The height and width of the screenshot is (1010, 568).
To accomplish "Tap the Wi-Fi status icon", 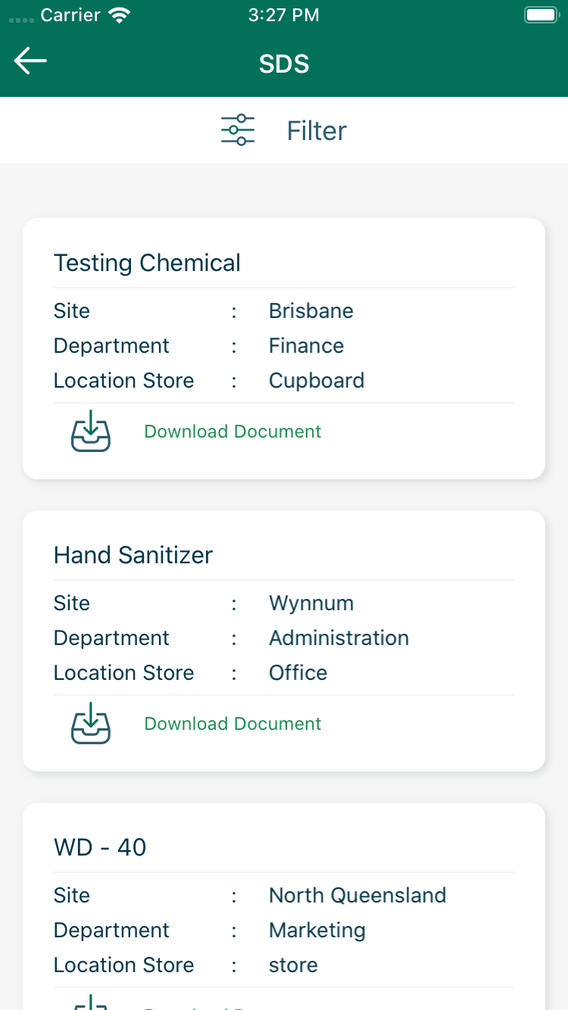I will (119, 15).
